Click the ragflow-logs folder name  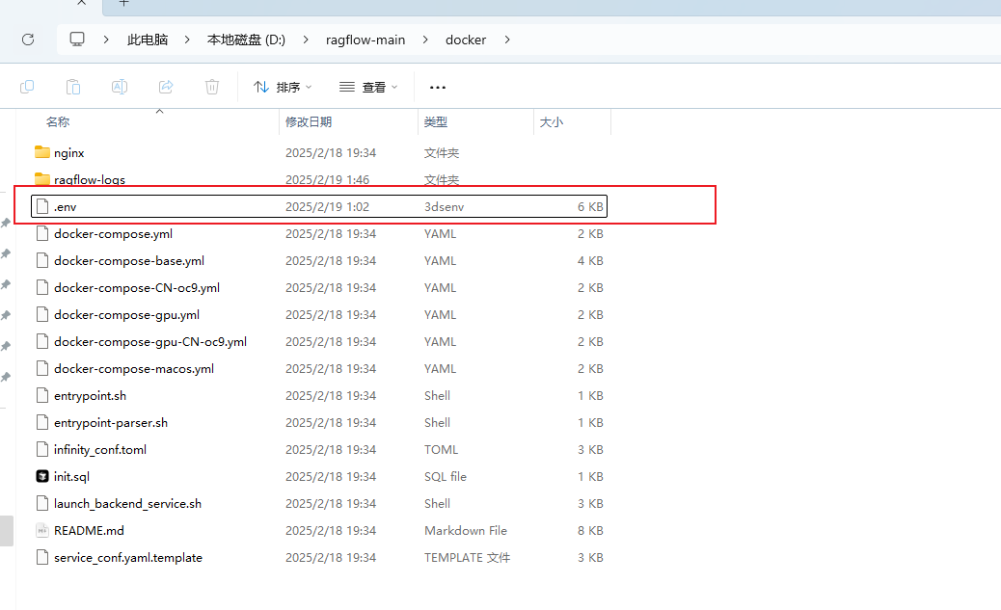90,180
